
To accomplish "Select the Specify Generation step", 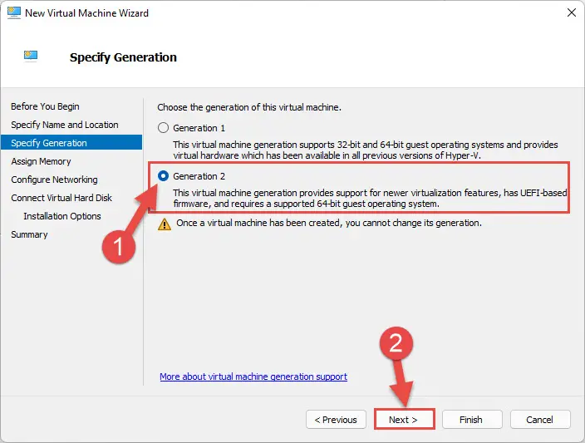I will pos(71,143).
